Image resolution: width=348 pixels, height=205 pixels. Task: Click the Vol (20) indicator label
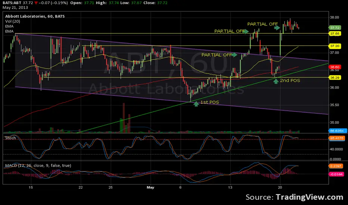tap(13, 21)
